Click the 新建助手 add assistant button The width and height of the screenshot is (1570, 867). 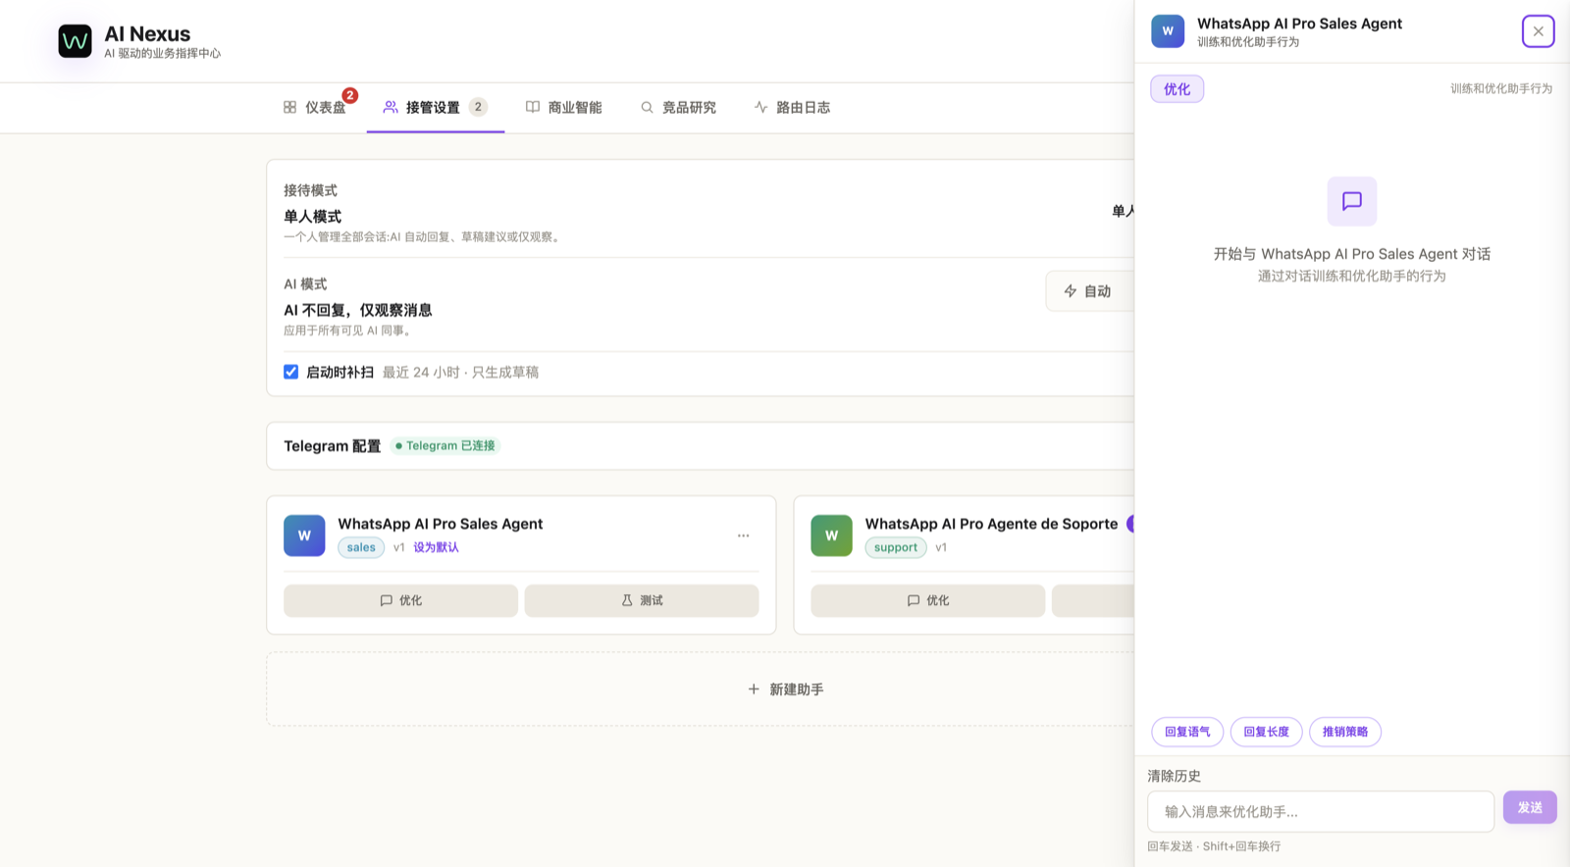(x=785, y=689)
